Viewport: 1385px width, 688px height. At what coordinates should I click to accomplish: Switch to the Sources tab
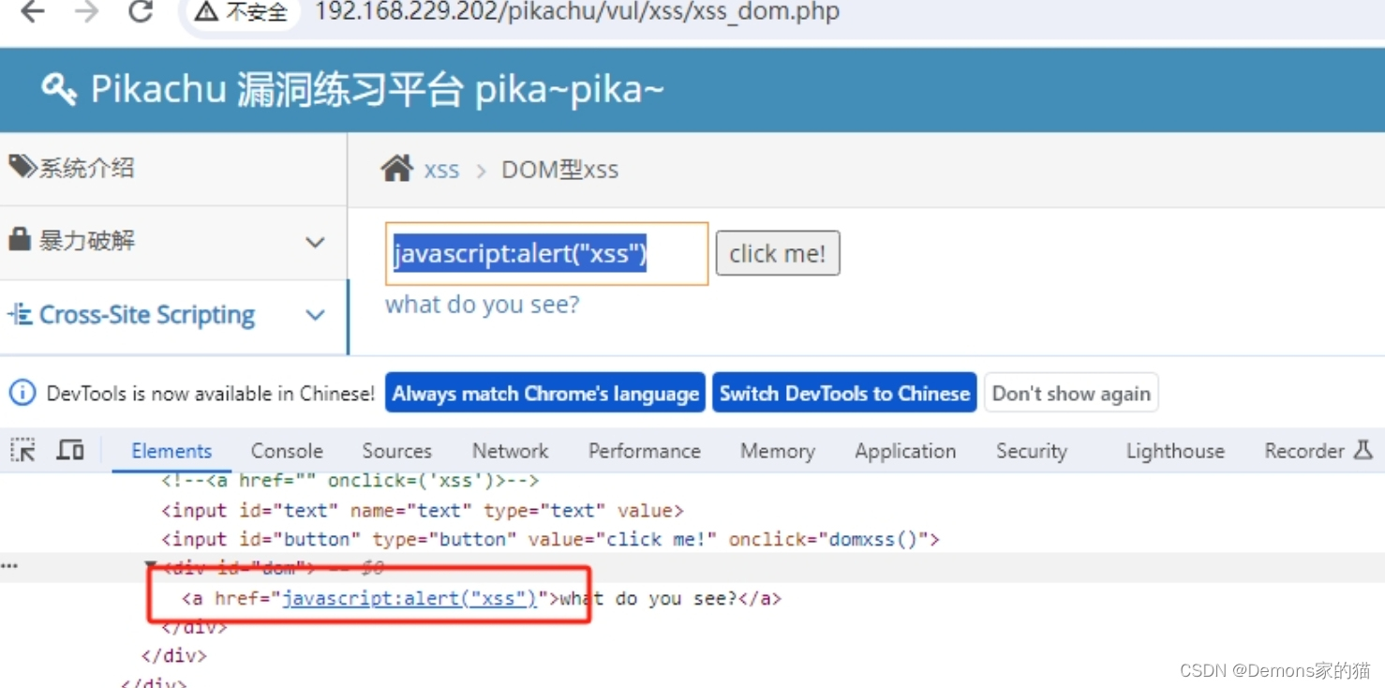click(x=396, y=451)
